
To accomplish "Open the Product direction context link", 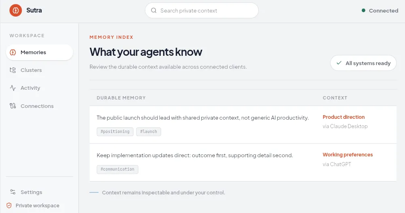I will (344, 117).
